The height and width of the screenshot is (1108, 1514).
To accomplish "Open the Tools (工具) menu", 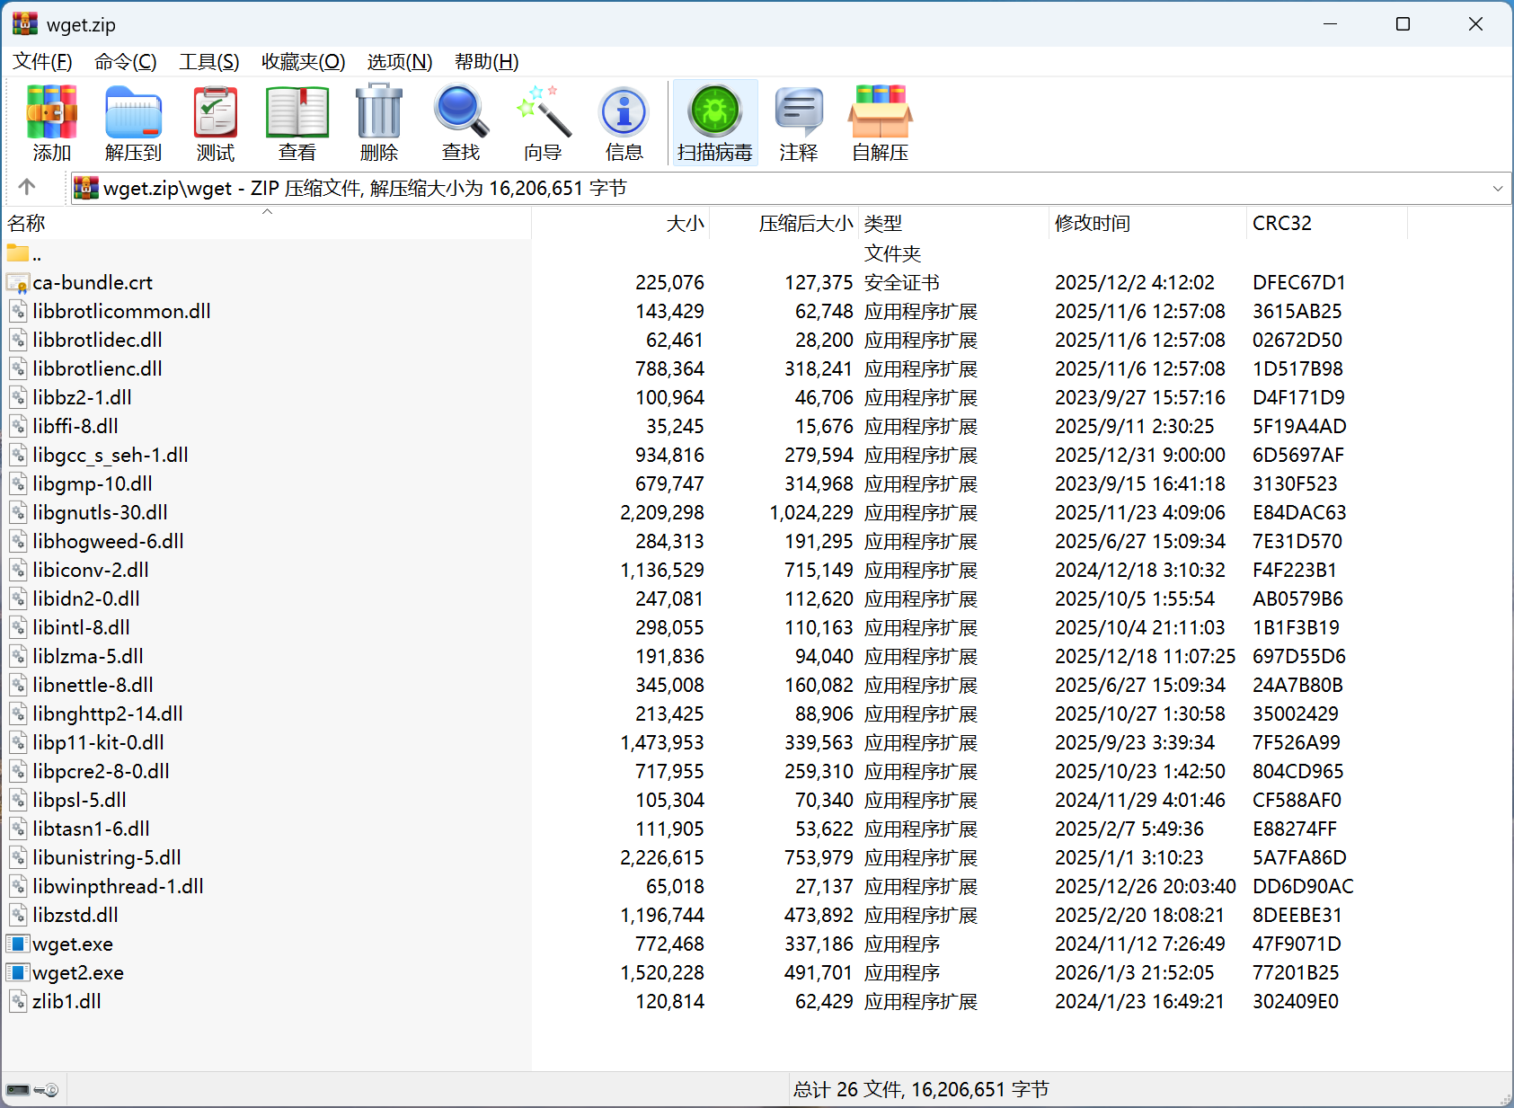I will coord(209,61).
